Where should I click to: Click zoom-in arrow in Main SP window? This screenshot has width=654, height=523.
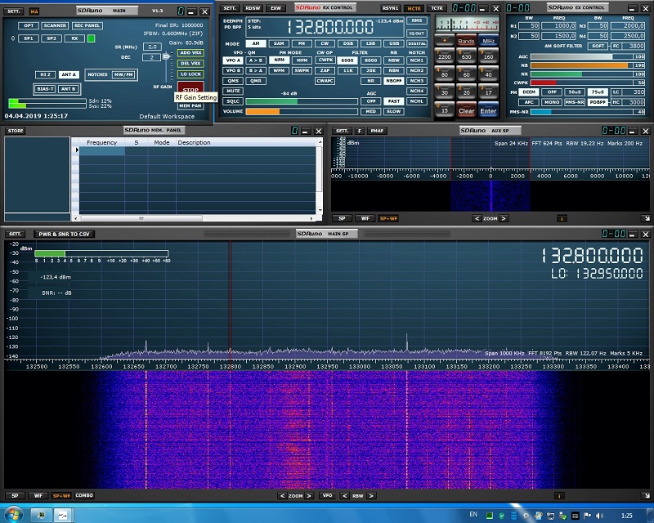309,496
